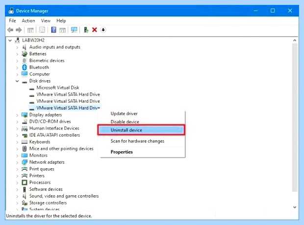The height and width of the screenshot is (225, 304).
Task: Select Print queues label
Action: click(42, 169)
